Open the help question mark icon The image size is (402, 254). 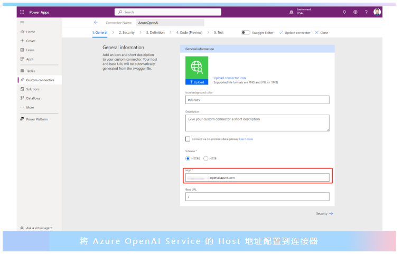(366, 12)
